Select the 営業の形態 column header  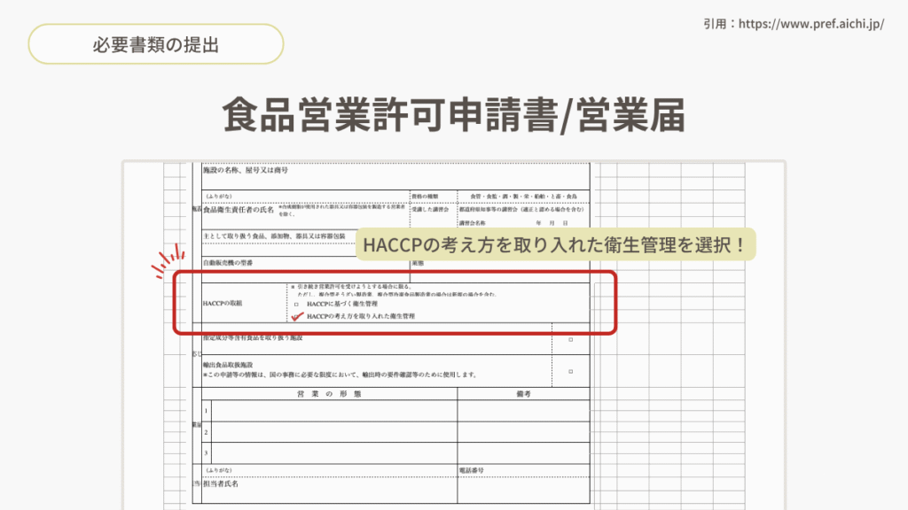point(329,394)
